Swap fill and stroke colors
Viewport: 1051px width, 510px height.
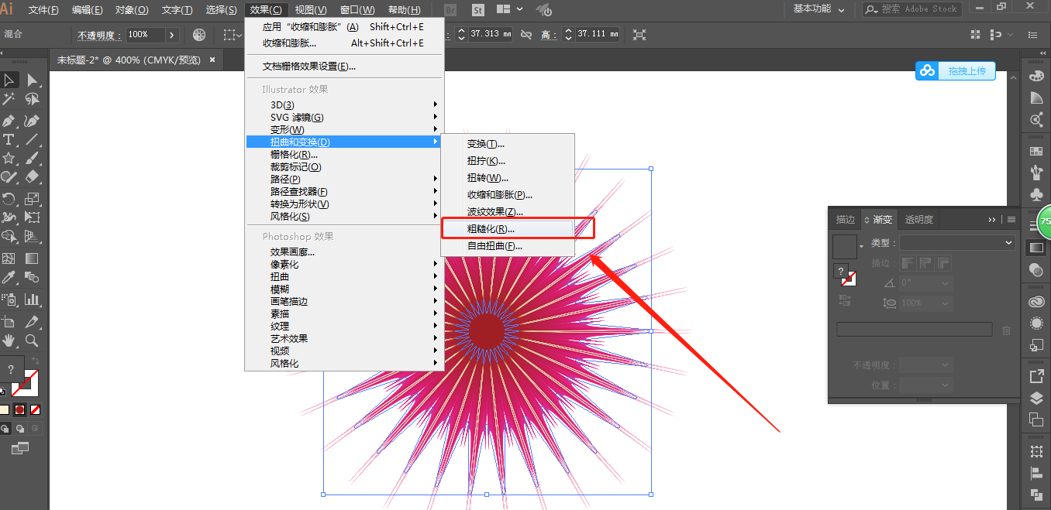tap(36, 361)
